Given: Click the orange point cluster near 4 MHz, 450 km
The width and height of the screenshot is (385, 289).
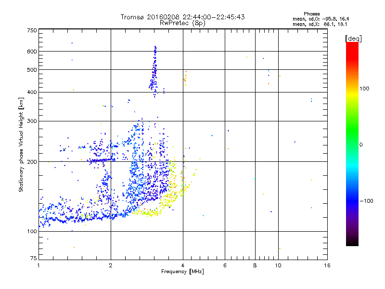Looking at the screenshot, I should [x=185, y=79].
